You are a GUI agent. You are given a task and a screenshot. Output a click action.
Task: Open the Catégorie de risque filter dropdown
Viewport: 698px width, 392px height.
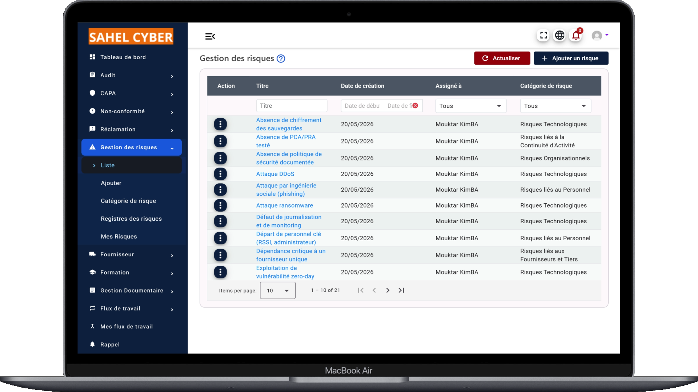click(x=555, y=106)
